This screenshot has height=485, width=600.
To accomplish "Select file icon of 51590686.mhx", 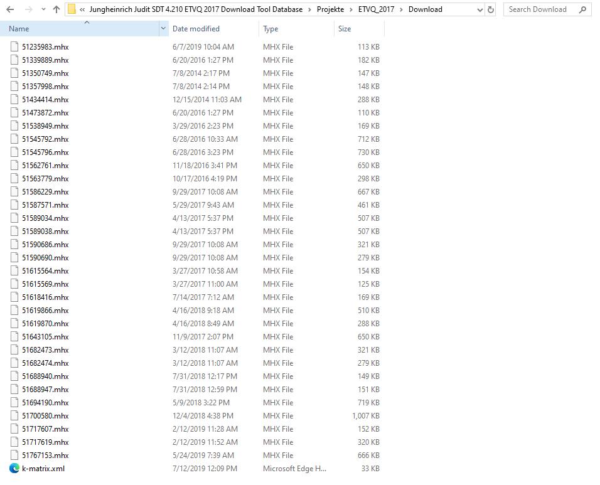I will point(14,245).
